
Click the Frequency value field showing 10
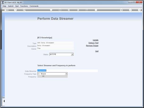[52, 76]
